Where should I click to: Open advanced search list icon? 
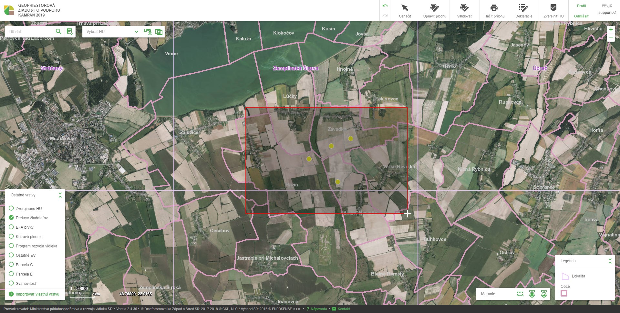click(x=70, y=31)
